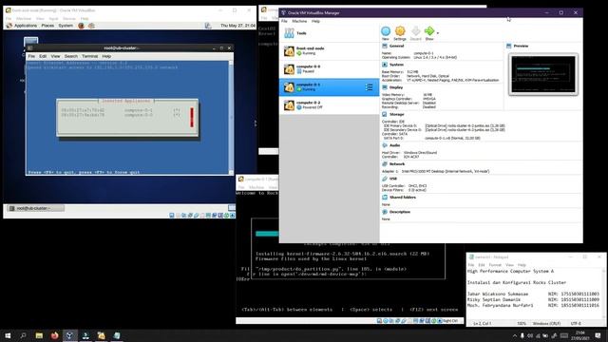Open Format menu in Notepad
Viewport: 608px width, 342px height.
tap(495, 265)
